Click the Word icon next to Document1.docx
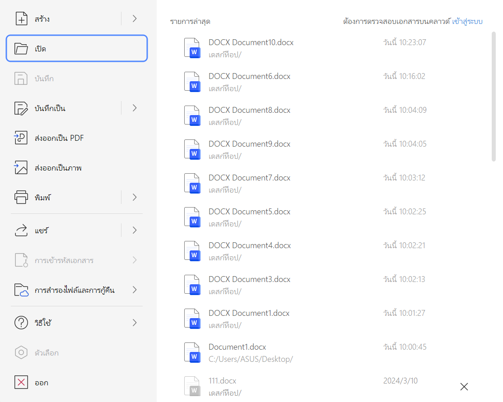 [x=192, y=352]
